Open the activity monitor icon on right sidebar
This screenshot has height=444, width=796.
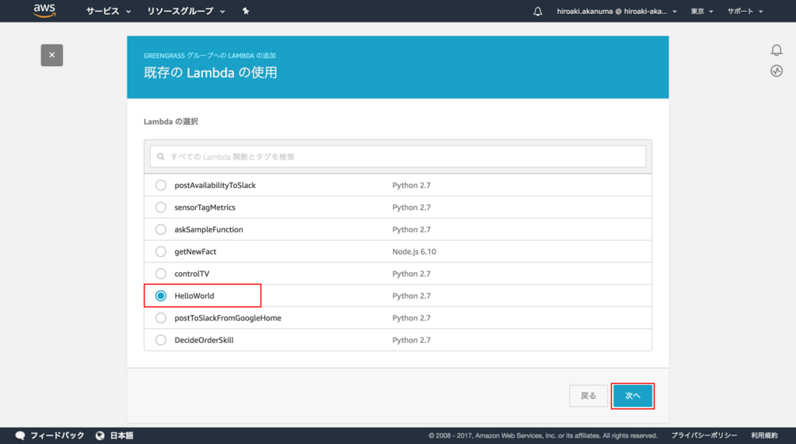pyautogui.click(x=777, y=71)
